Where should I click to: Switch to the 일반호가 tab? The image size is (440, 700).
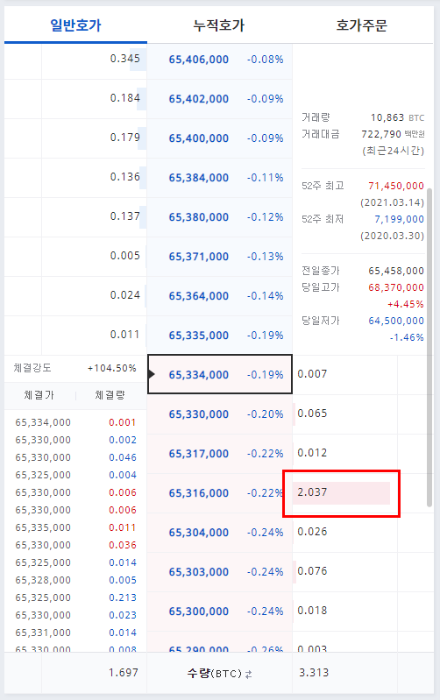75,25
